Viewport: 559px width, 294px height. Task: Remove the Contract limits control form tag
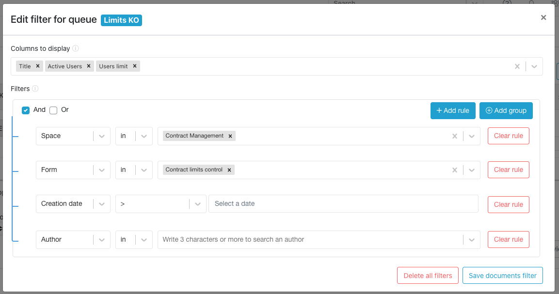click(x=229, y=170)
